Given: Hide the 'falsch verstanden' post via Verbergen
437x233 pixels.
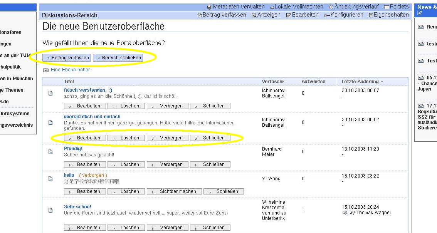Looking at the screenshot, I should tap(168, 106).
